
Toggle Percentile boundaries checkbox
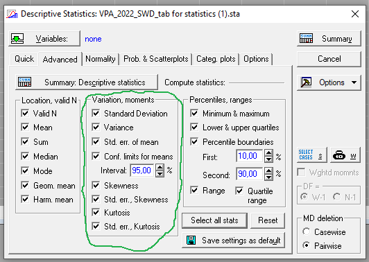(194, 142)
